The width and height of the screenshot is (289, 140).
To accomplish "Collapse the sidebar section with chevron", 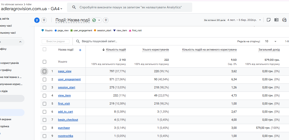I will point(20,42).
